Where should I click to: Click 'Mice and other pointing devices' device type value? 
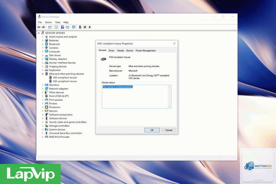click(144, 66)
